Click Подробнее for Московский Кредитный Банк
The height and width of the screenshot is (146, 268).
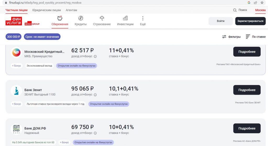click(247, 52)
